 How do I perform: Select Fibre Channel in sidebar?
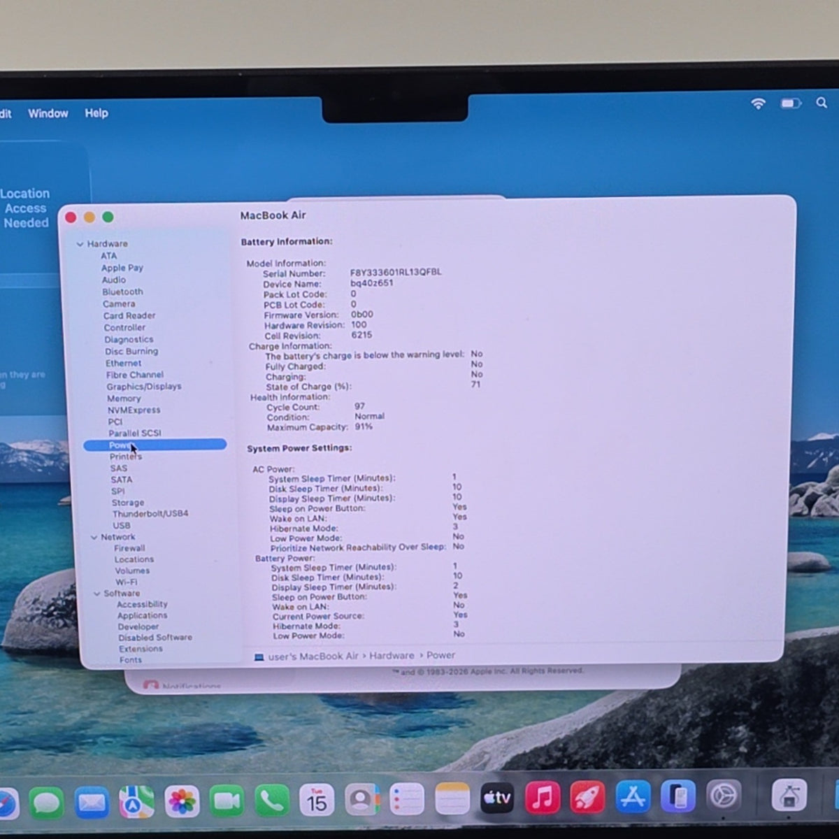click(x=134, y=375)
